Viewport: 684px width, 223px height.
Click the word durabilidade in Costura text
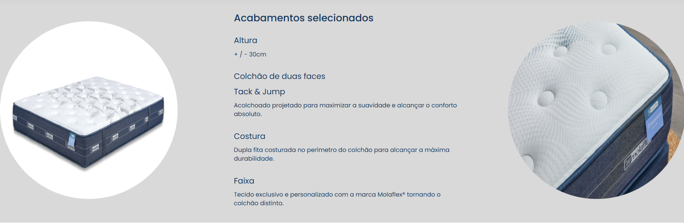coord(254,159)
